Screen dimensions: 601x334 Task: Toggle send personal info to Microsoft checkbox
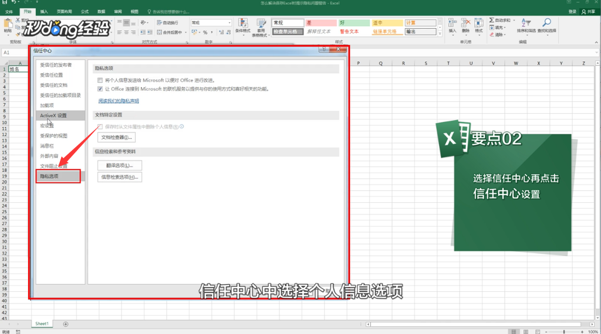tap(100, 80)
